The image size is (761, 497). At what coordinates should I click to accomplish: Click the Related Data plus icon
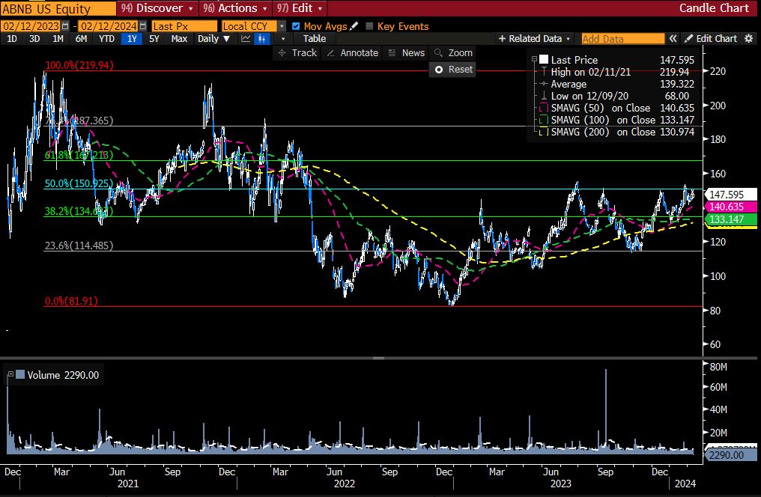(502, 38)
